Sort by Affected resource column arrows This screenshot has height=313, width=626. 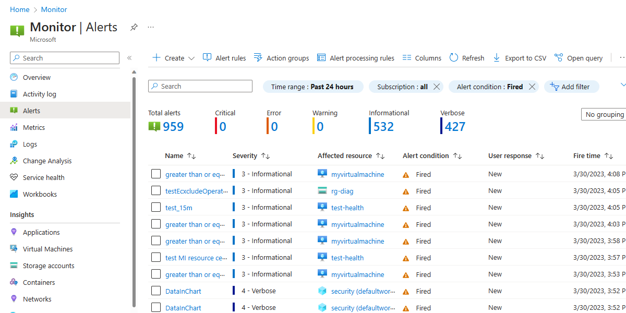[380, 156]
